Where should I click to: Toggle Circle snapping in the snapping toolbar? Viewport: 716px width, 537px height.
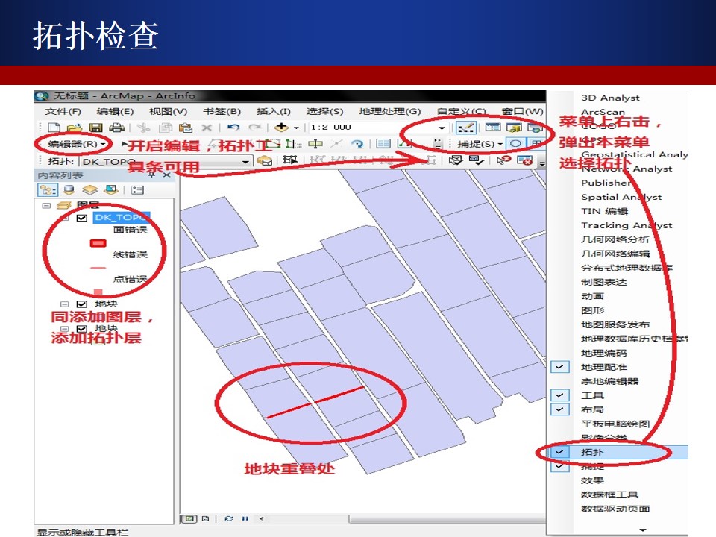(515, 144)
